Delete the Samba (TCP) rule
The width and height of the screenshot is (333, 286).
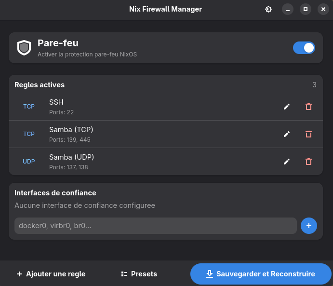coord(308,134)
